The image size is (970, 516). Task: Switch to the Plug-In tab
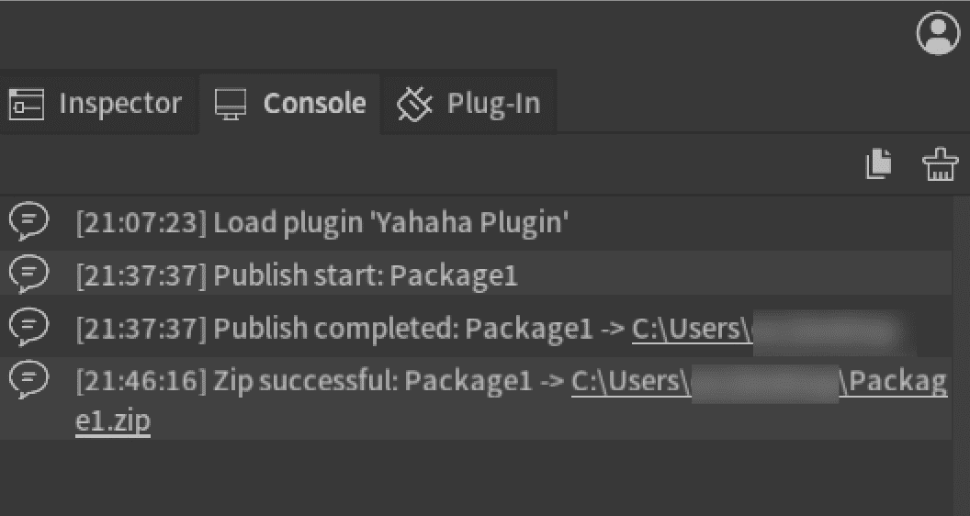click(493, 104)
